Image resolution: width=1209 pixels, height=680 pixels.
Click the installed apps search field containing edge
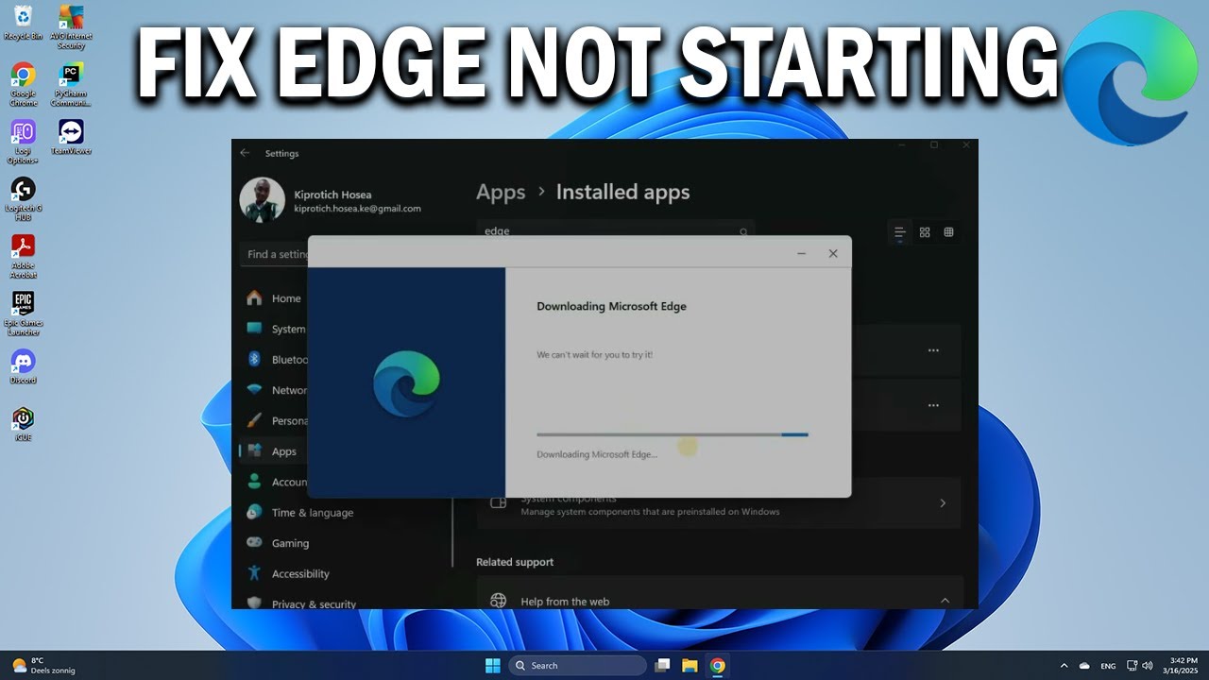[615, 230]
